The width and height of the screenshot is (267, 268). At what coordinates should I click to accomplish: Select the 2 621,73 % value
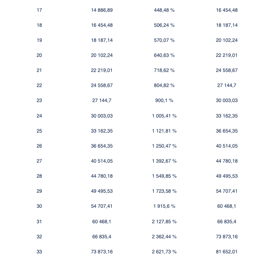(164, 252)
